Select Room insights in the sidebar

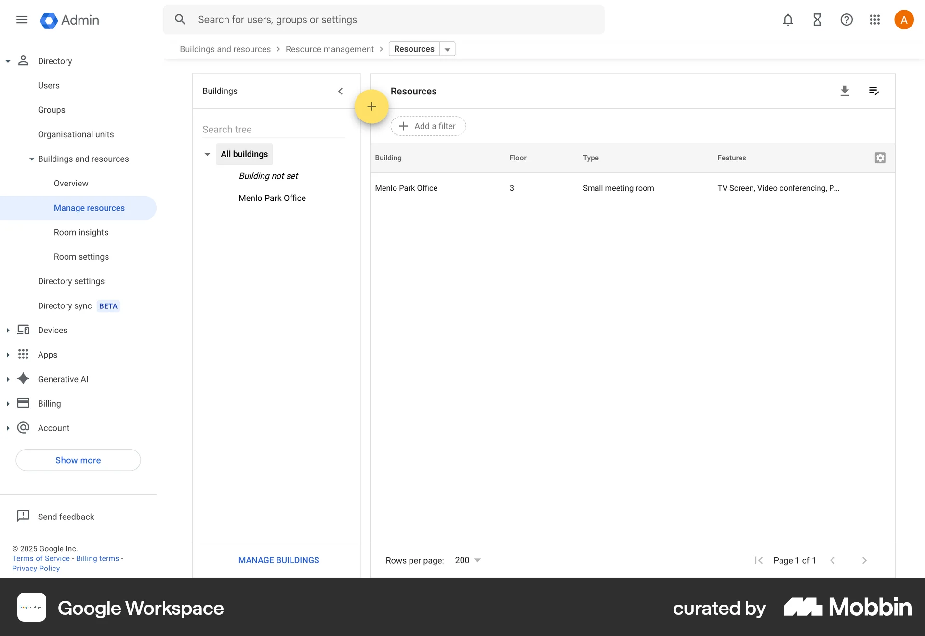(81, 232)
